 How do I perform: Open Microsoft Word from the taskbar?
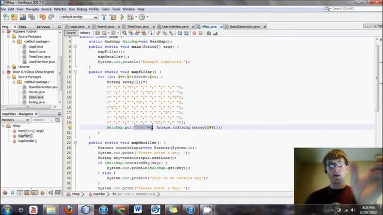tap(138, 210)
